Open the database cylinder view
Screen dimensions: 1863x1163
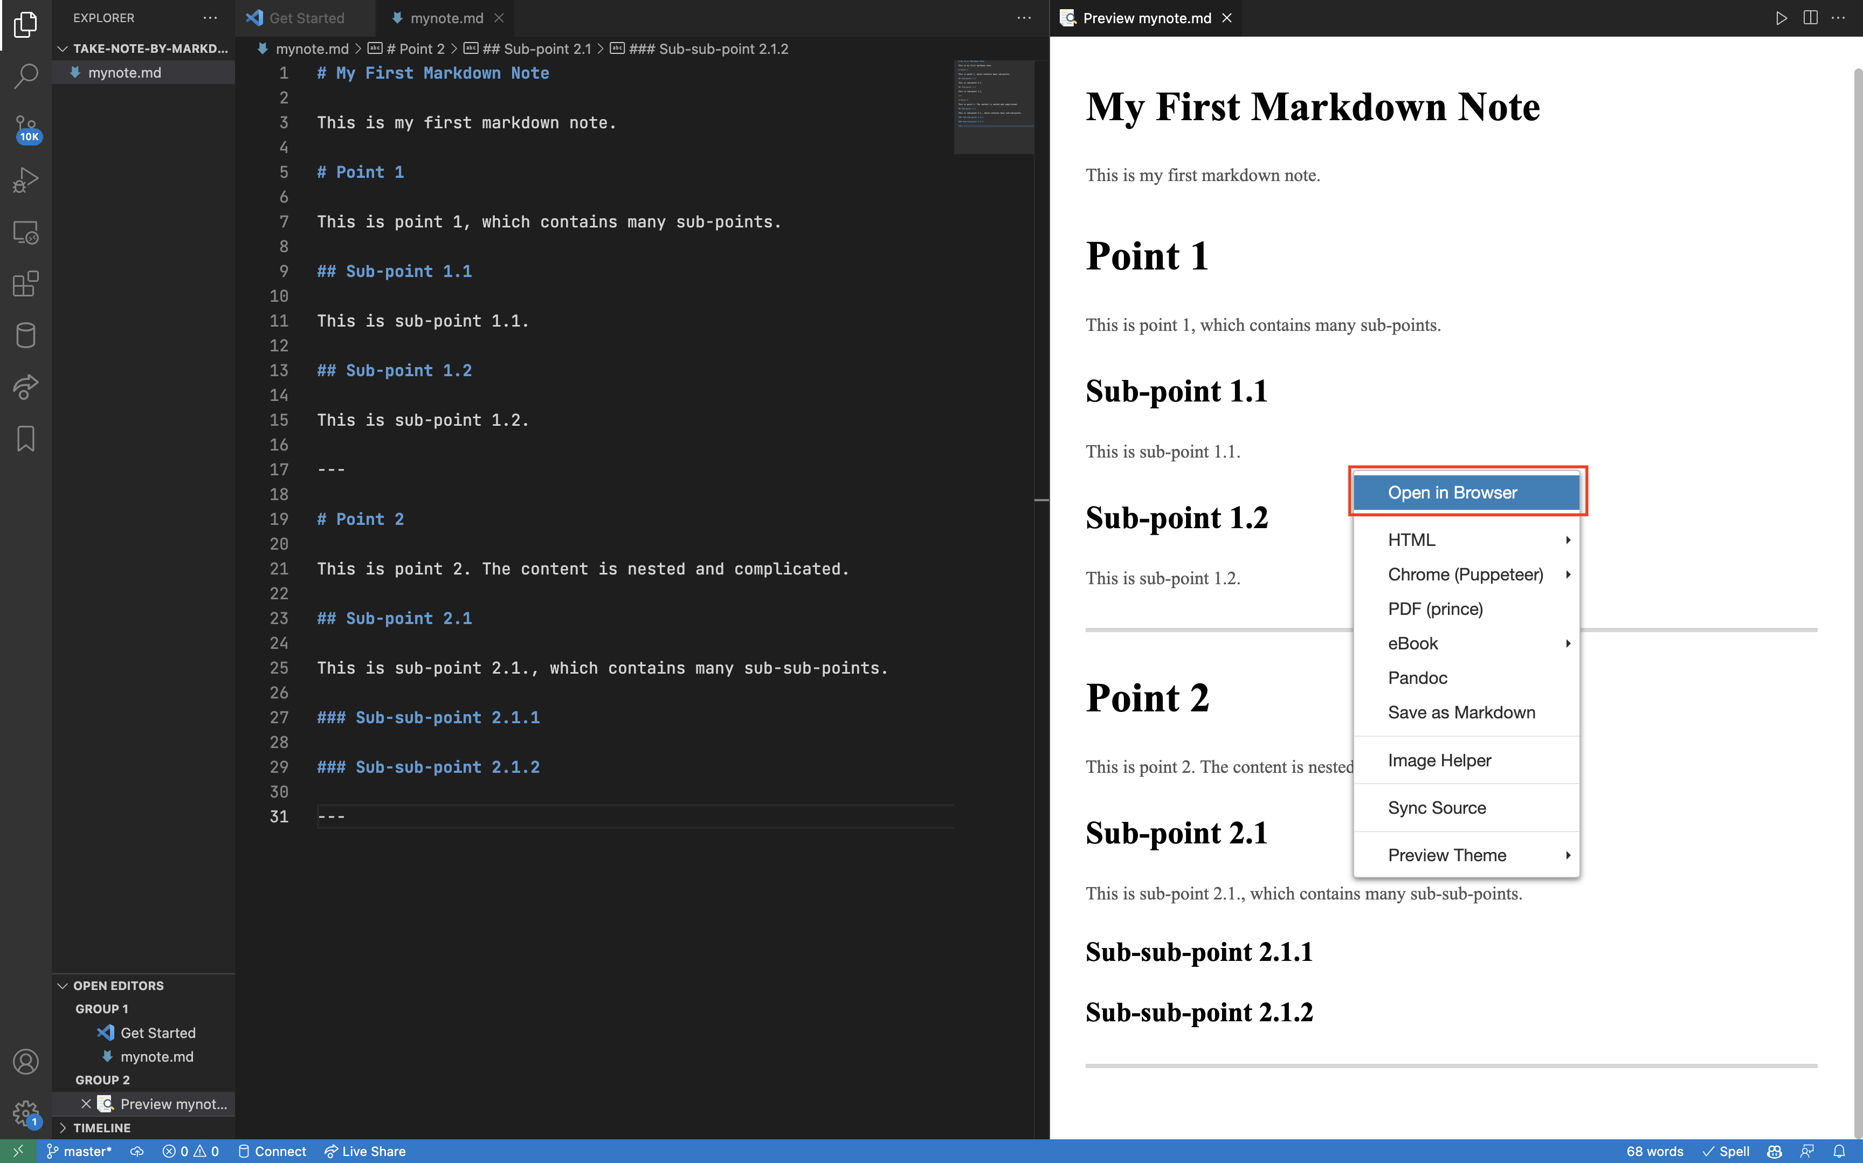pyautogui.click(x=25, y=335)
